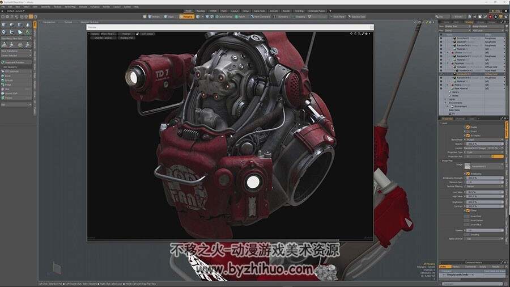The width and height of the screenshot is (510, 287).
Task: Select the Cone primitive tool
Action: coord(28,25)
